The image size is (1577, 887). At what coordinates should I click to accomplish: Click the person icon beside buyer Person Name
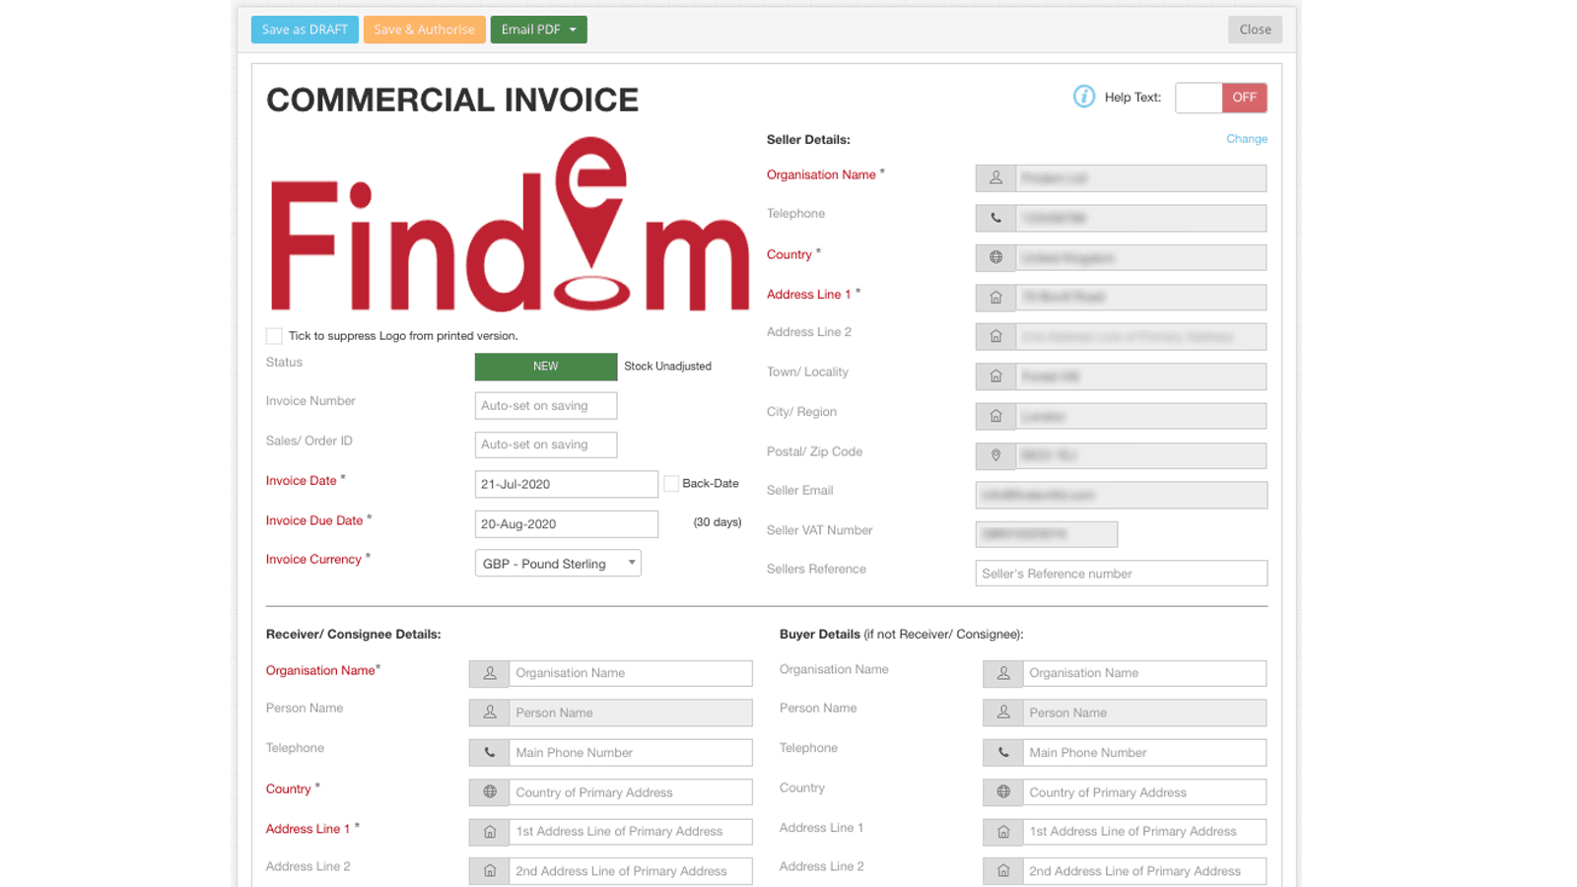(x=1003, y=712)
